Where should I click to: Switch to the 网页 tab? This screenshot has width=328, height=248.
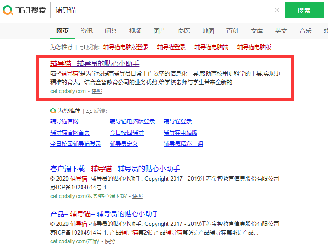point(62,31)
